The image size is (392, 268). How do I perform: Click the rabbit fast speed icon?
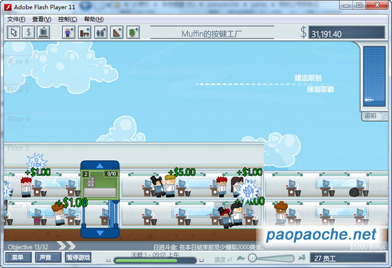302,258
